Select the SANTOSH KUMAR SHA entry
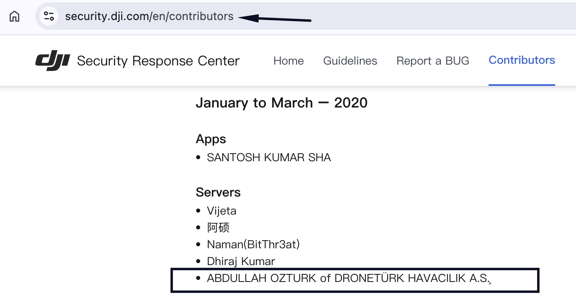 (x=269, y=158)
